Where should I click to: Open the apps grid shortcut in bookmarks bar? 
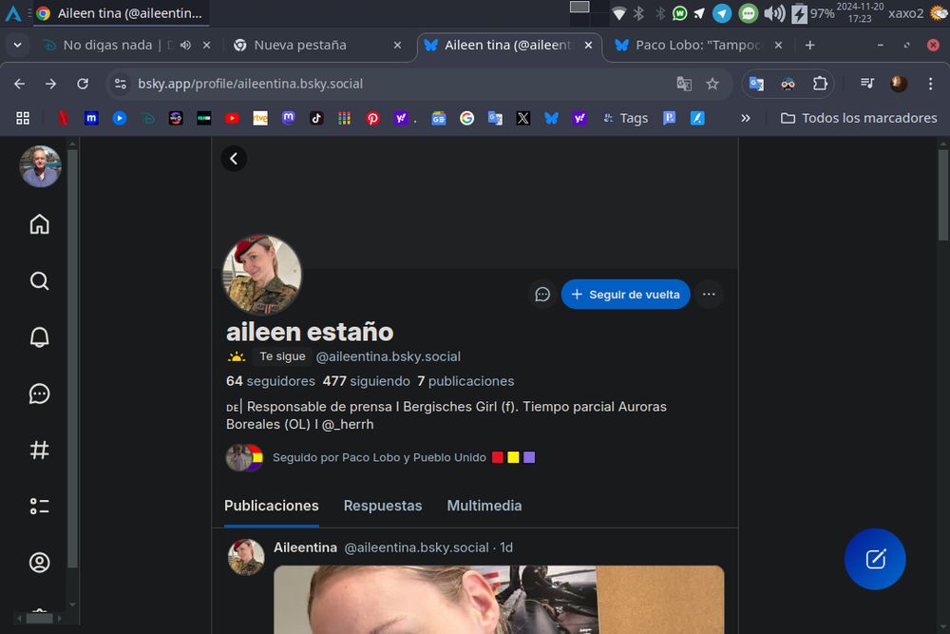23,118
